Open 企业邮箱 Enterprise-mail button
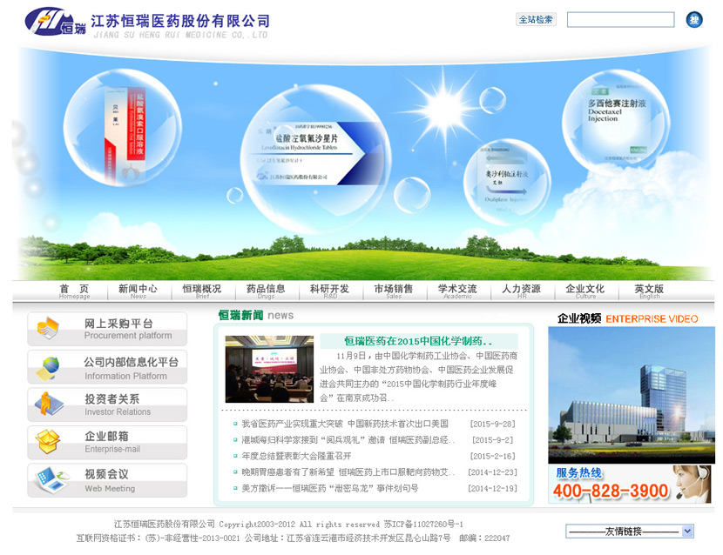 click(107, 443)
